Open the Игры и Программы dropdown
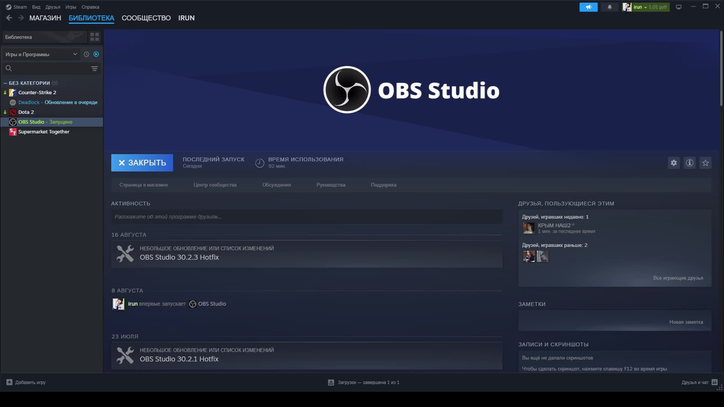The image size is (724, 407). (x=41, y=54)
